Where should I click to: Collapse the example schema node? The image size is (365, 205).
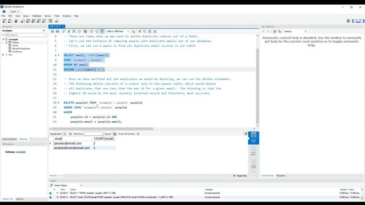pos(3,39)
